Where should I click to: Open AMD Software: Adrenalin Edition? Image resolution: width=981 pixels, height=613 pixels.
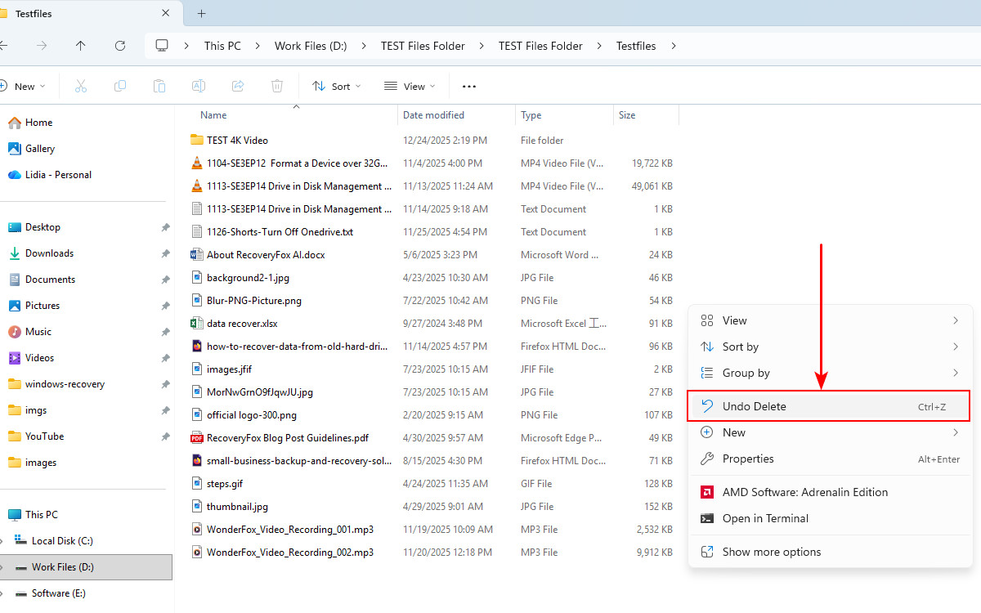tap(804, 492)
